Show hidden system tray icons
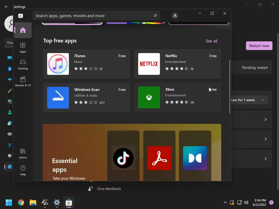 point(225,202)
